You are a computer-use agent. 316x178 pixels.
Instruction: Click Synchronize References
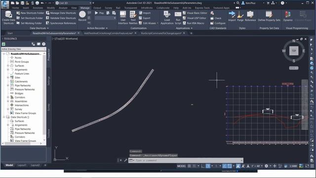click(x=61, y=23)
